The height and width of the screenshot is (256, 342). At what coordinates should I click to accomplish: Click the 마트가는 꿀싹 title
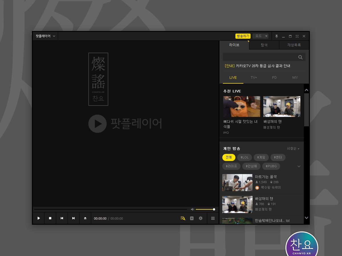click(x=266, y=177)
